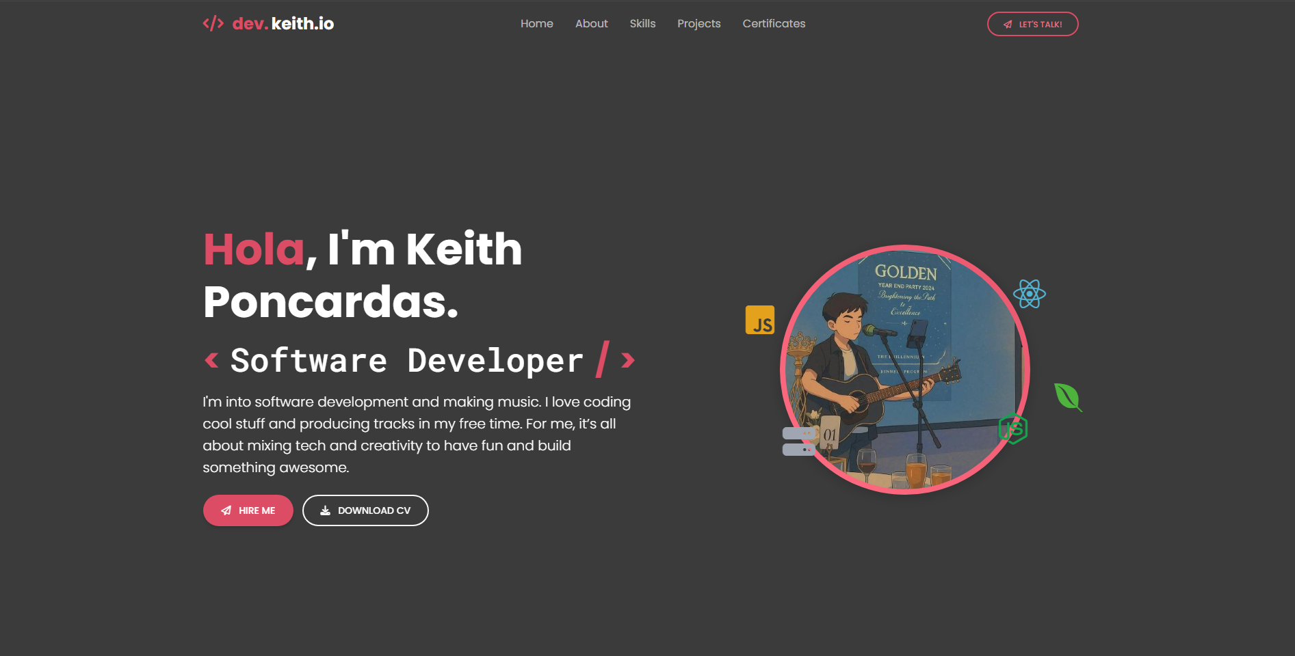Screen dimensions: 1295x656
Task: Click the download arrow icon in Download CV
Action: (x=324, y=510)
